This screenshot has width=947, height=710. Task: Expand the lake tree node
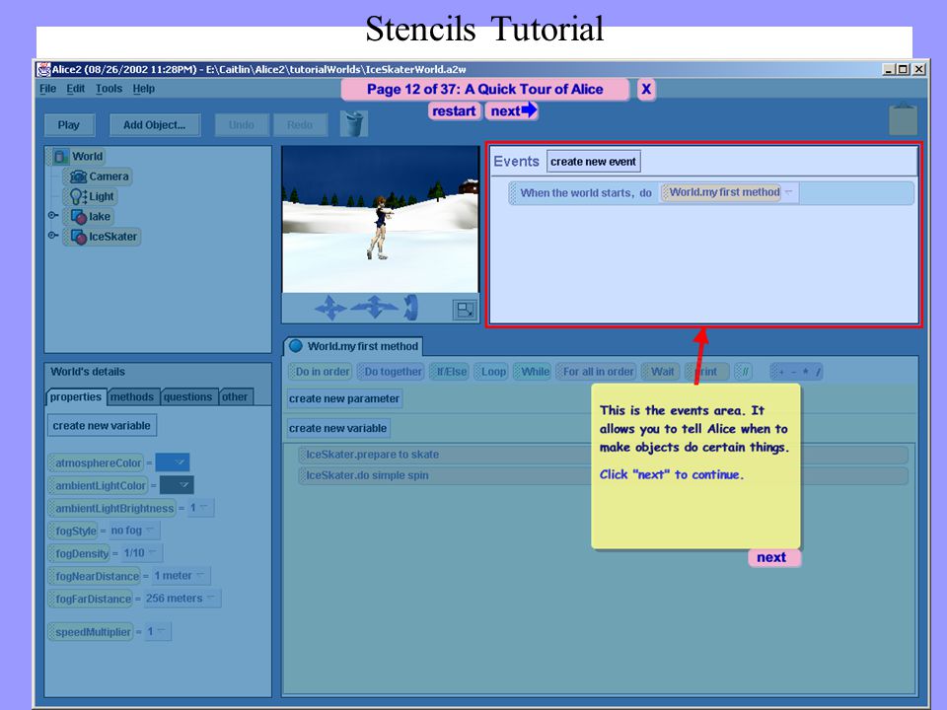(x=53, y=215)
